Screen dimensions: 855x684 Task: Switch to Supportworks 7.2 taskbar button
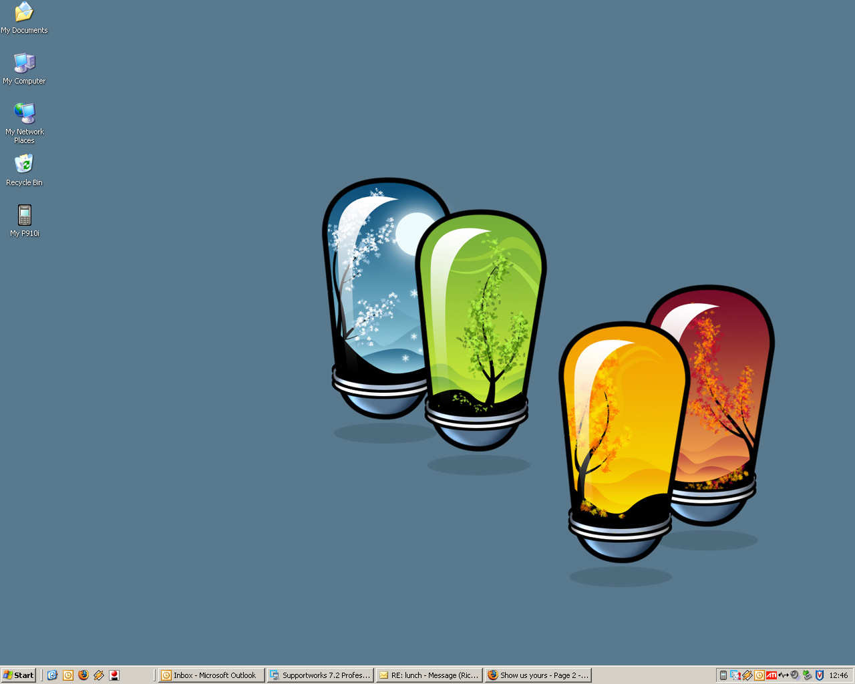(320, 675)
